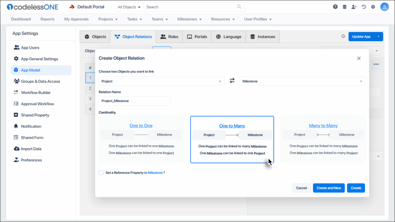Open the Project object dropdown
The height and width of the screenshot is (222, 395).
tap(161, 81)
